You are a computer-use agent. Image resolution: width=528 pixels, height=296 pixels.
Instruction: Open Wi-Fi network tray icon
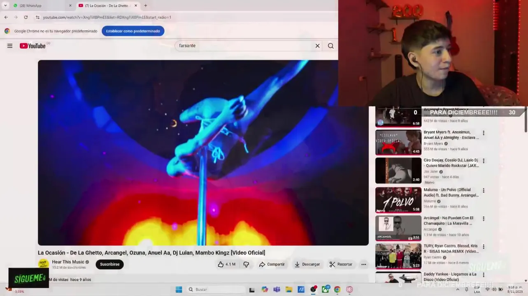[x=488, y=289]
